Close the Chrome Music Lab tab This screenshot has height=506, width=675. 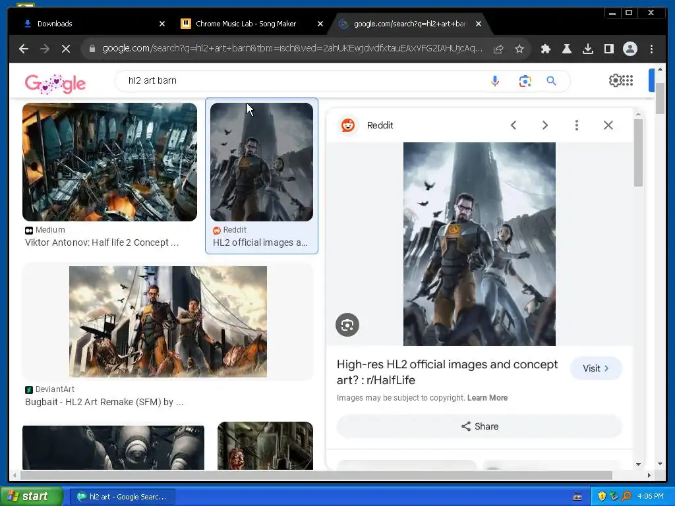click(x=320, y=24)
